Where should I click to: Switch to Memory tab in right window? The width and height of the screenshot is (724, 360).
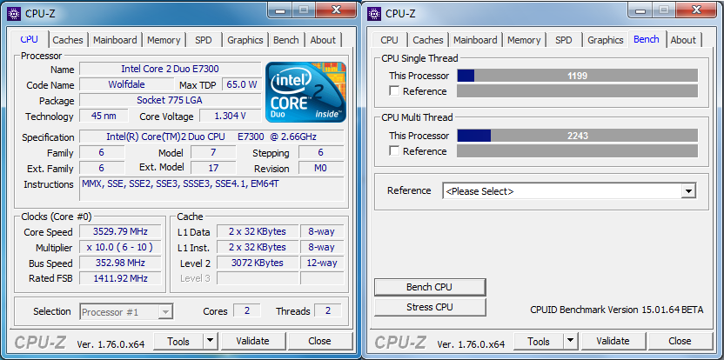pyautogui.click(x=524, y=40)
